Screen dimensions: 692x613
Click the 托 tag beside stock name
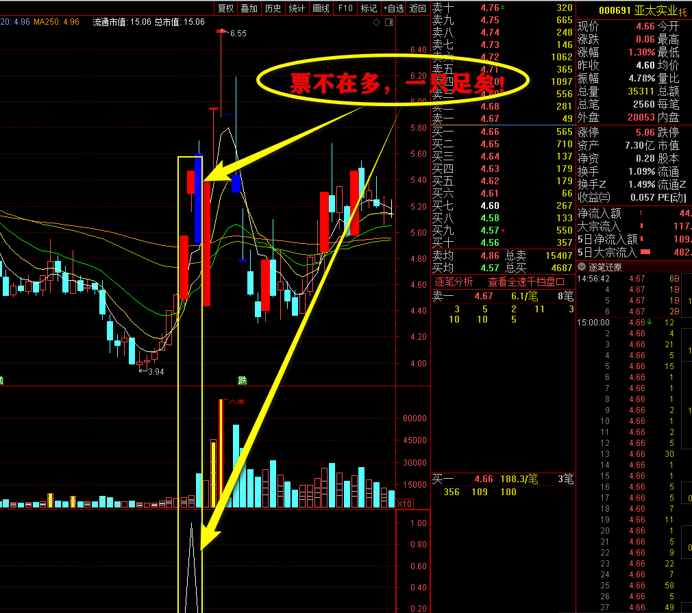pyautogui.click(x=683, y=12)
